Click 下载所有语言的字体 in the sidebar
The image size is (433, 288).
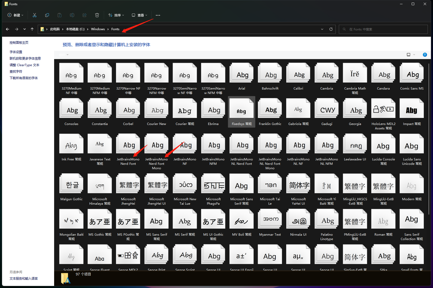coord(24,78)
